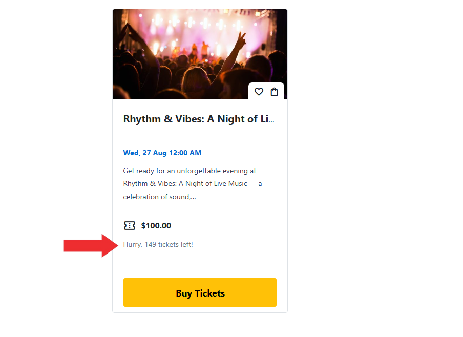Click the lit stage performers in photo
Screen dimensions: 463x337
click(195, 49)
